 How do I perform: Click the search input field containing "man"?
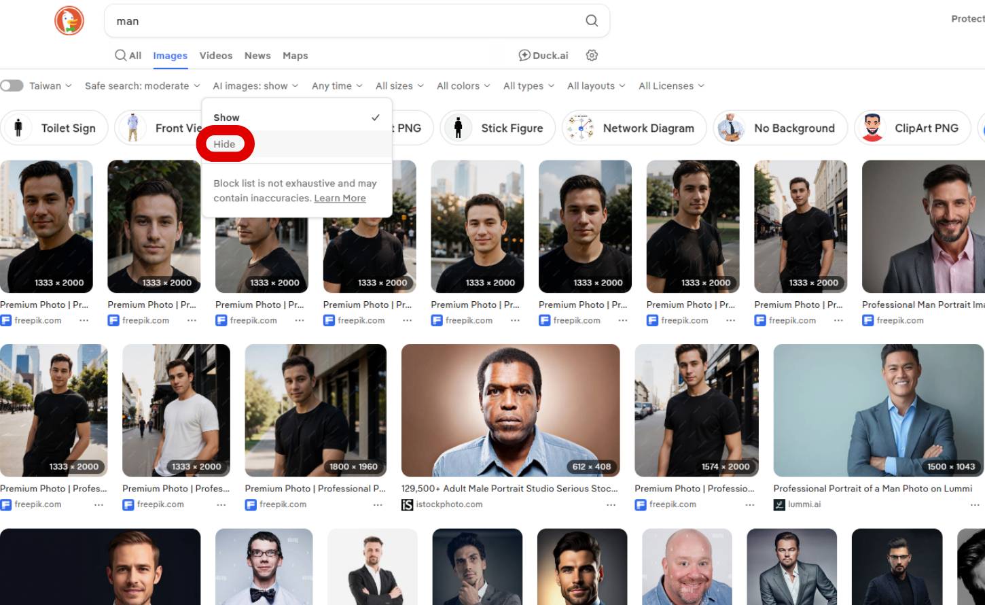point(340,21)
